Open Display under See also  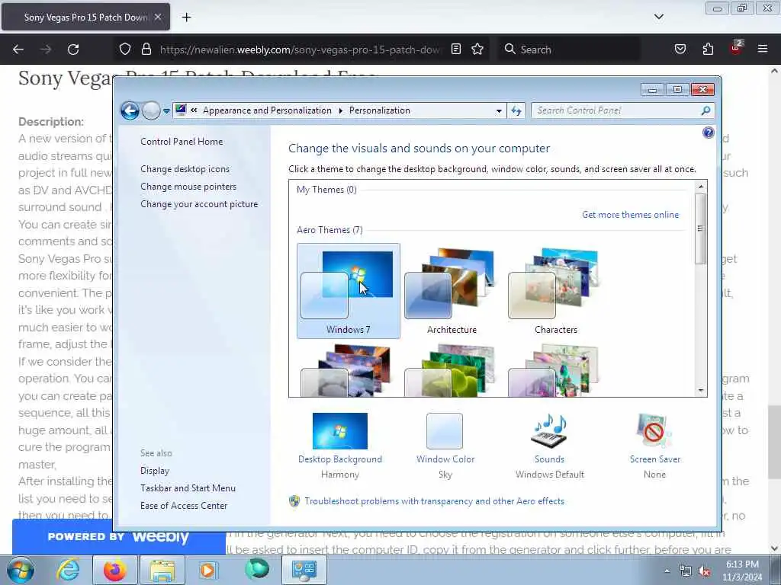[155, 471]
